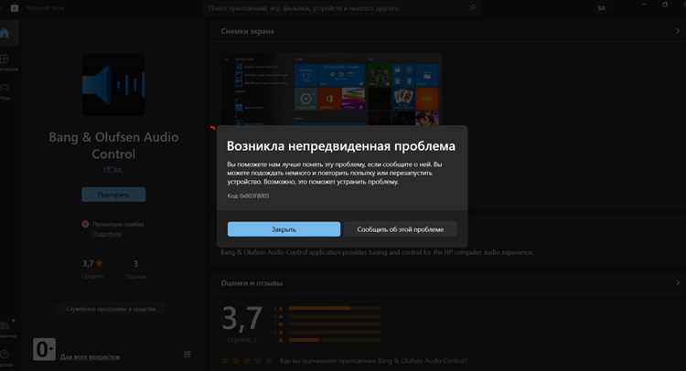Click the search field at the top

coord(341,8)
